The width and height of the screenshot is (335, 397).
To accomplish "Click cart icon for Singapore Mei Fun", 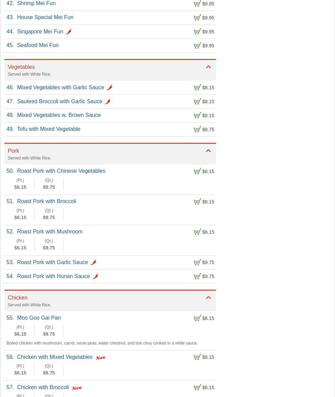I will 198,32.
